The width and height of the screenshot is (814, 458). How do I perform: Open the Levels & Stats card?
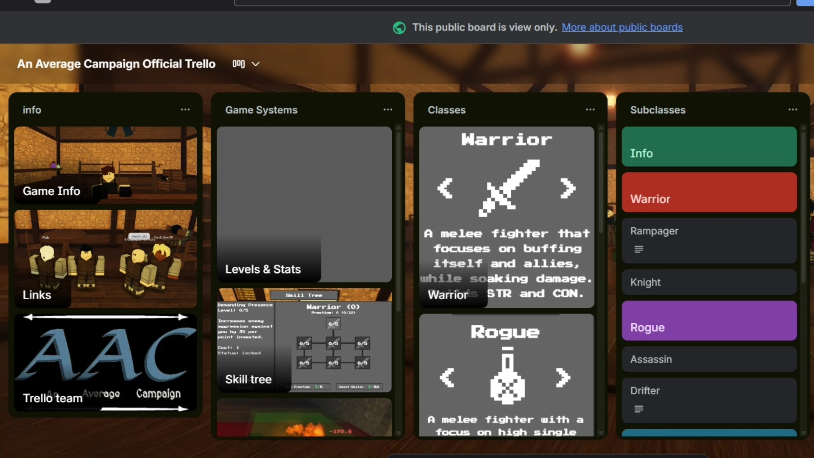(304, 204)
